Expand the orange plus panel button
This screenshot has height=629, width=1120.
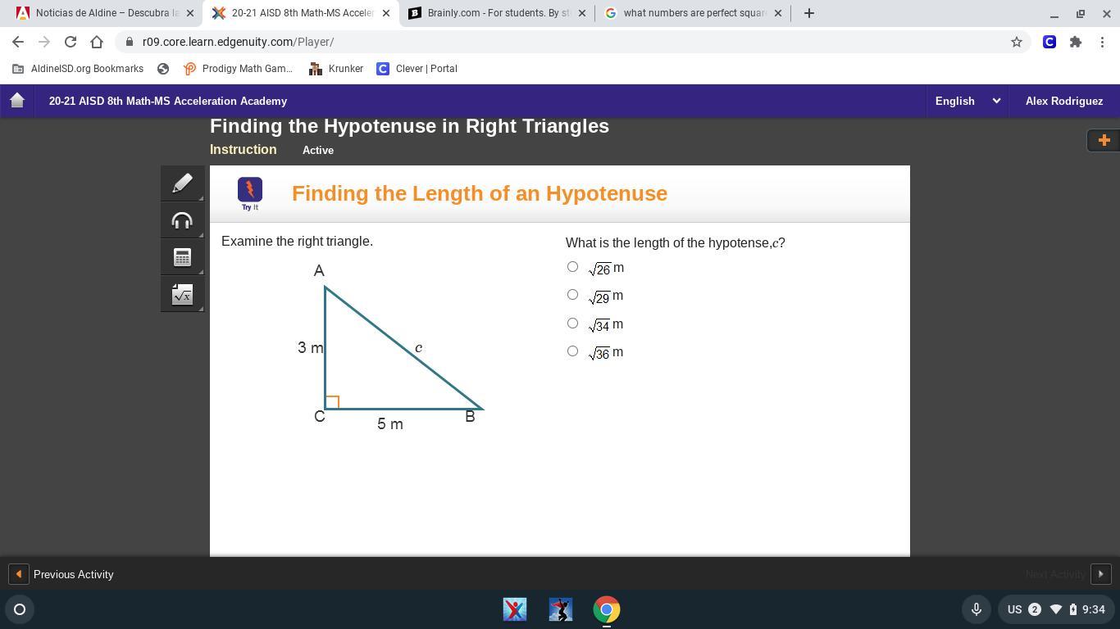(x=1104, y=140)
